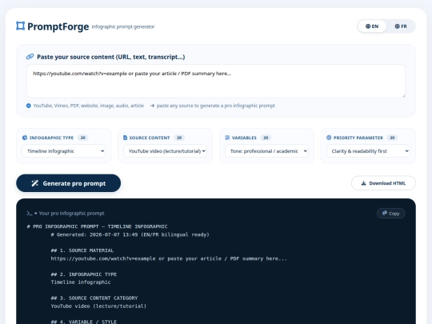Click 'YouTube, Vimeo, PDF, website' hint text

tap(89, 106)
